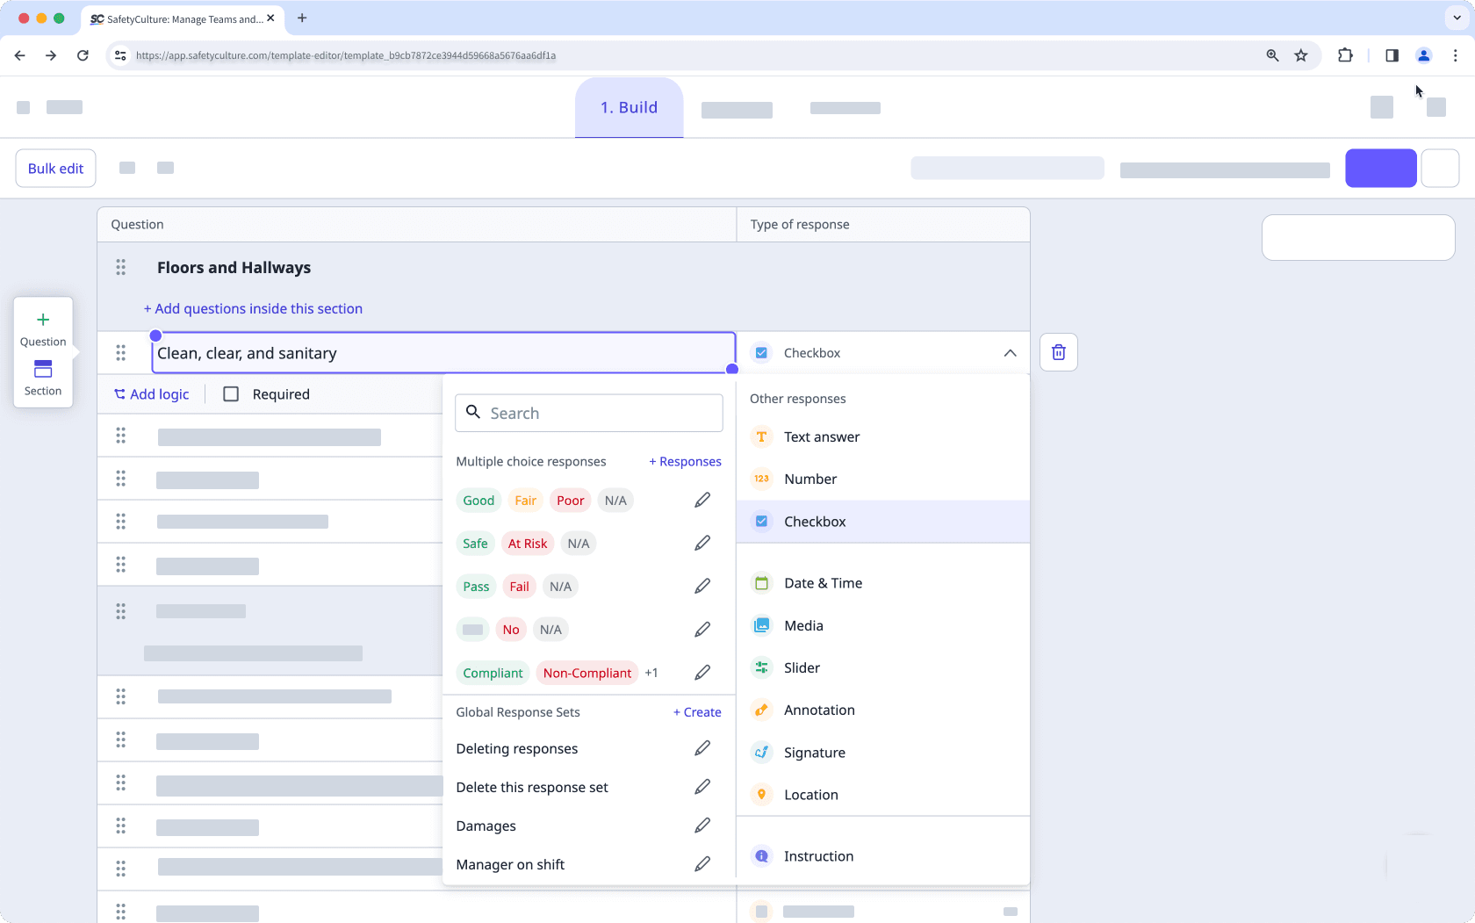Edit the Damages global response set
Viewport: 1475px width, 923px height.
pos(702,825)
